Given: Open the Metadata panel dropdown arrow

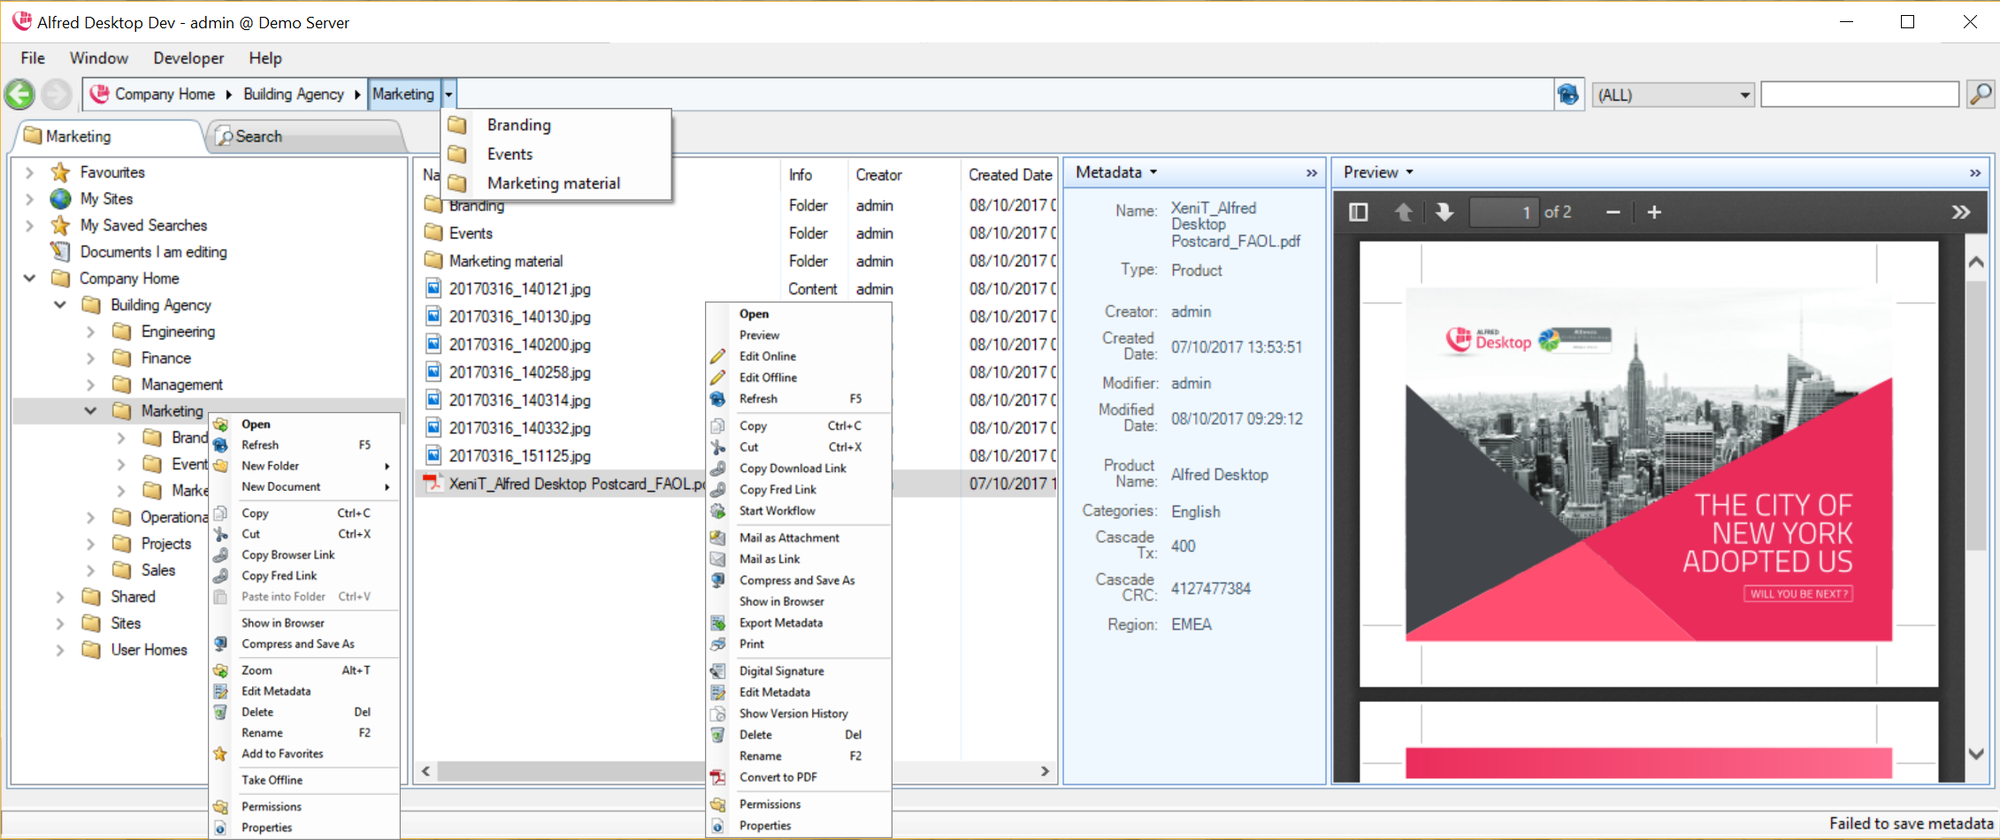Looking at the screenshot, I should pyautogui.click(x=1153, y=172).
